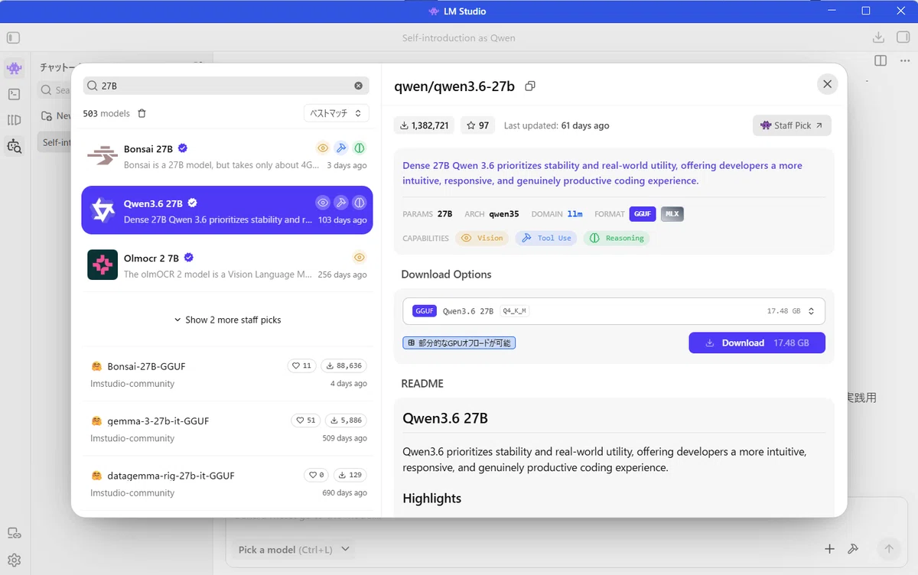Click the 1,382,721 downloads counter
The width and height of the screenshot is (918, 575).
tap(425, 125)
